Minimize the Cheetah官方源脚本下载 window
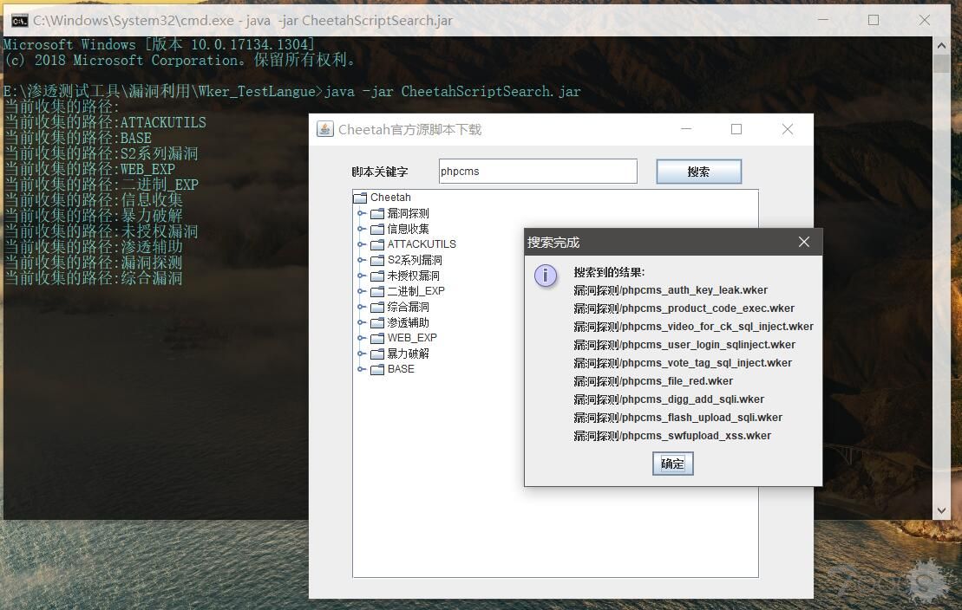This screenshot has width=962, height=610. (686, 129)
